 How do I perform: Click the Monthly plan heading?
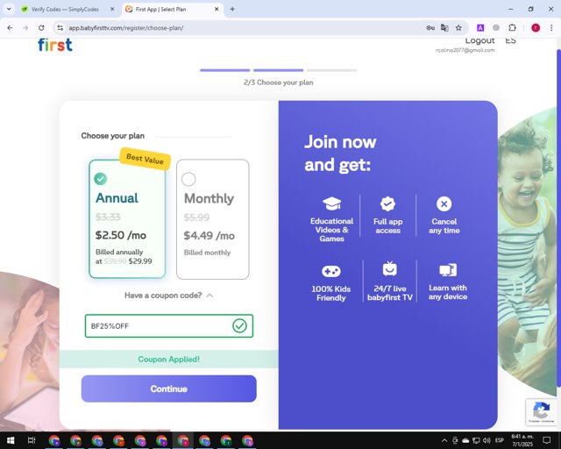pos(209,198)
